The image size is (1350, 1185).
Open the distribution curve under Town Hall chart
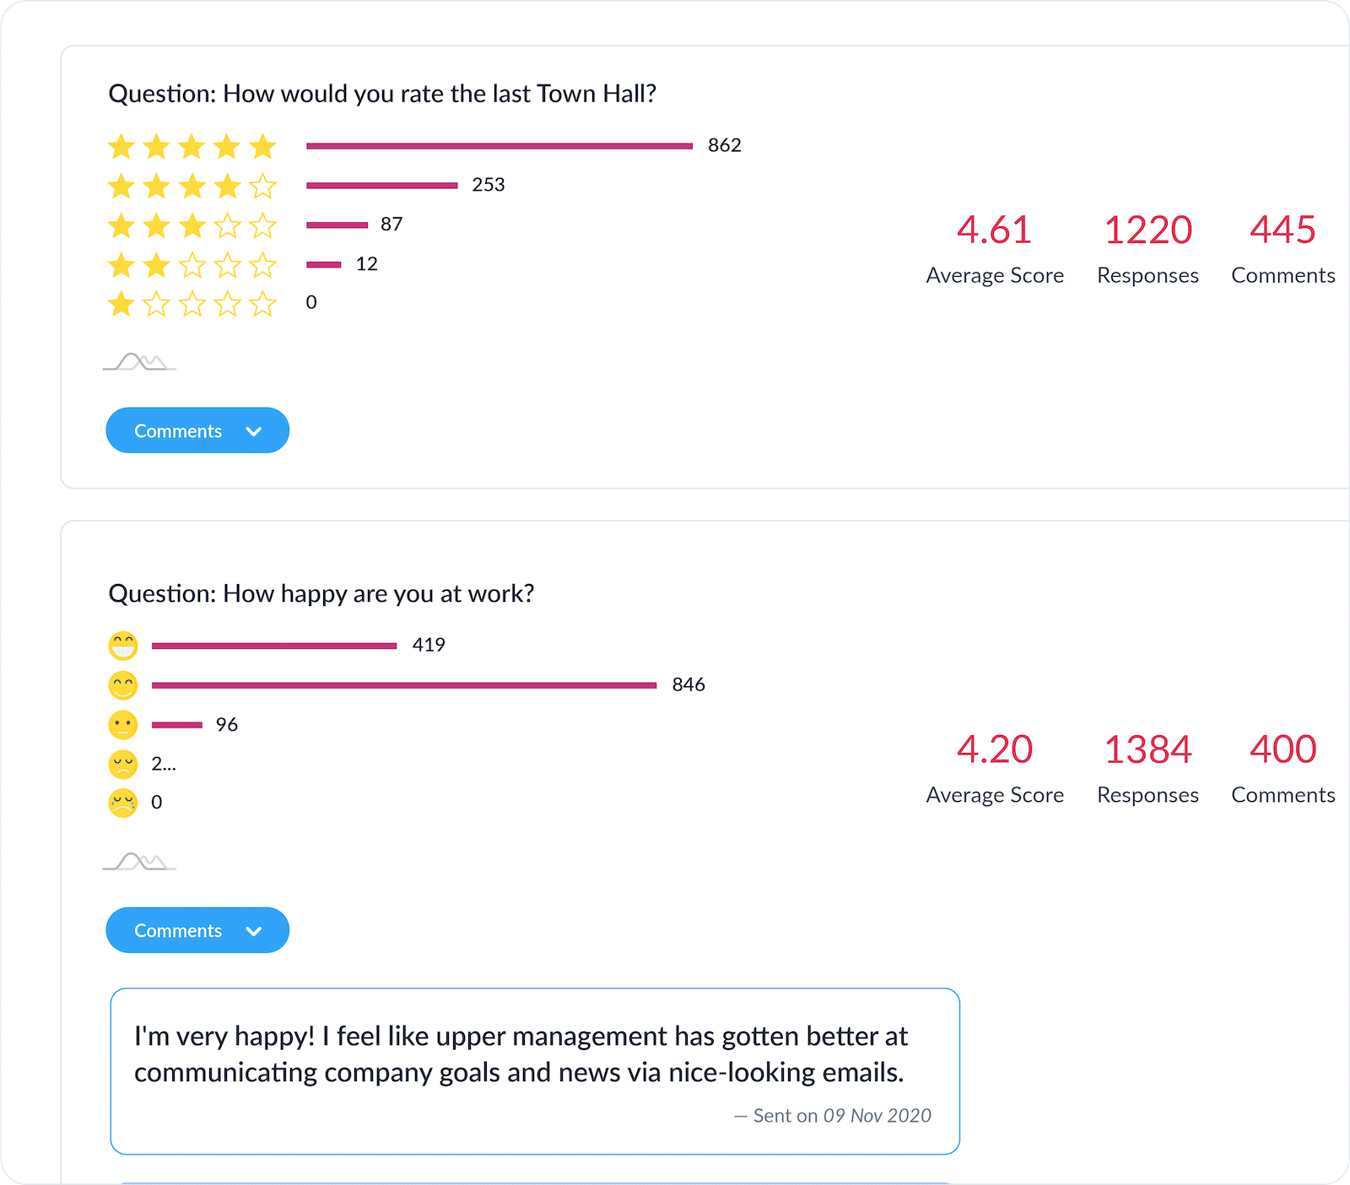(x=139, y=361)
